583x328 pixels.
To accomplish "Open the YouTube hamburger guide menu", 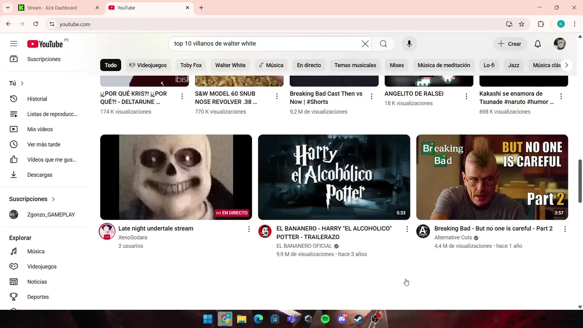I will (x=14, y=44).
